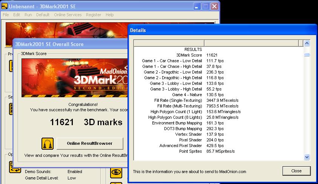This screenshot has width=318, height=184.
Task: Click the '11621 3D marks' score text
Action: (x=86, y=122)
